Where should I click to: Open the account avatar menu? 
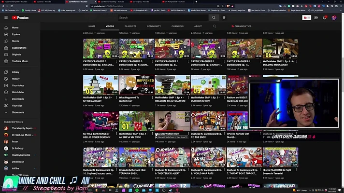[334, 18]
